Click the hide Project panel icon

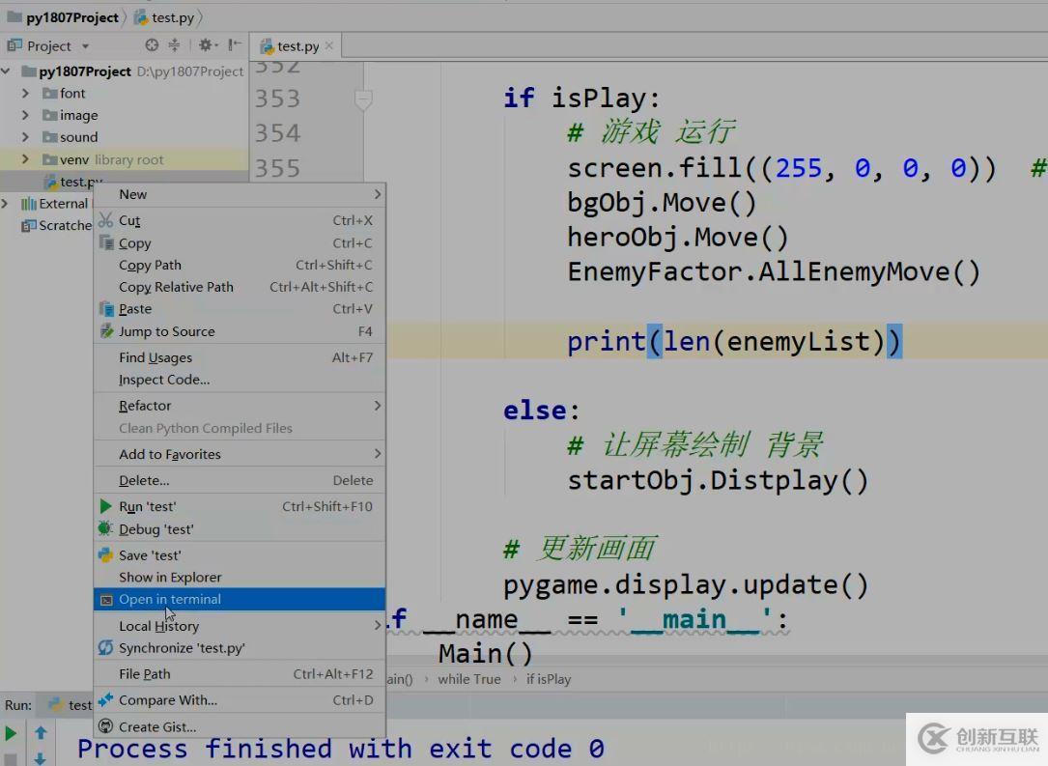(234, 45)
